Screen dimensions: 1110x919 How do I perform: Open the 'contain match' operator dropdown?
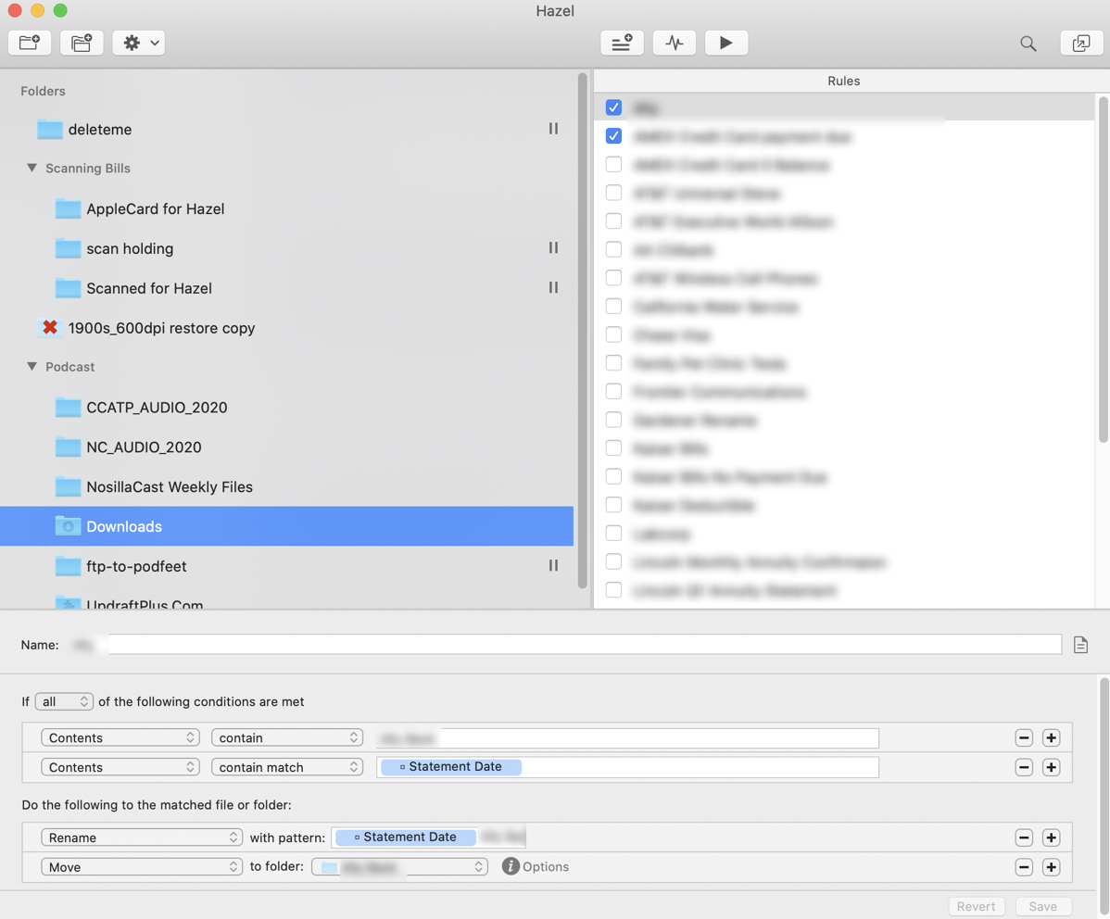point(286,767)
